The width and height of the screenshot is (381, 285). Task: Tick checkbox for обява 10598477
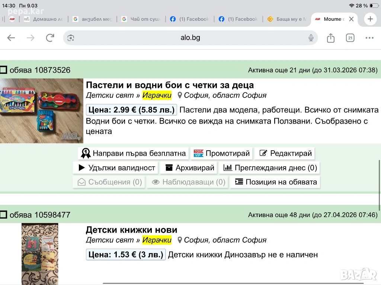4,215
